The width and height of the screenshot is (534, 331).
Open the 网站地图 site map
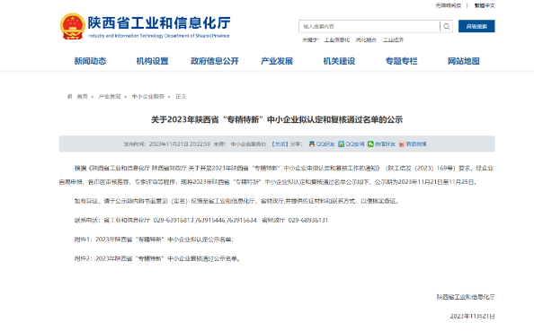[464, 61]
